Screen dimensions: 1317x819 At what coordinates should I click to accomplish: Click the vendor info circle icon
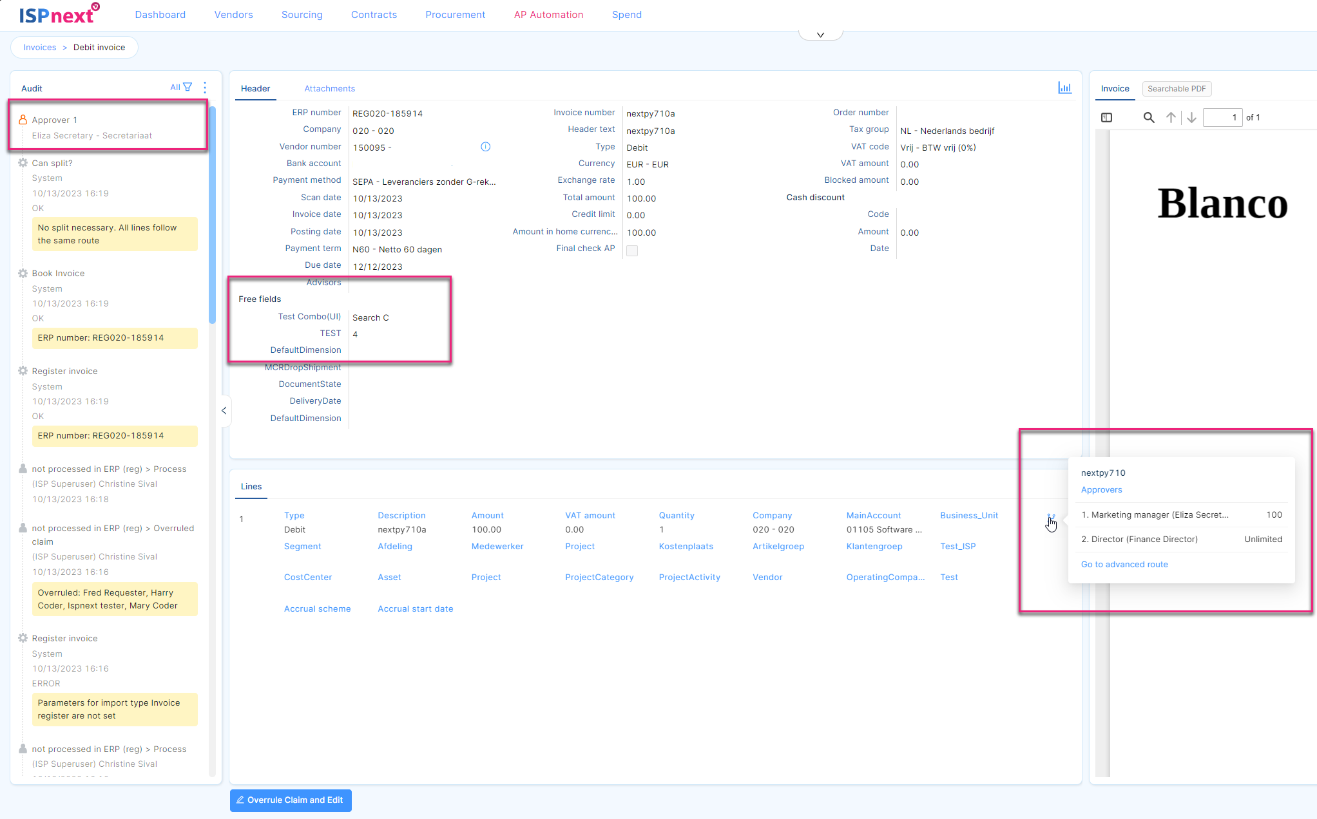486,147
